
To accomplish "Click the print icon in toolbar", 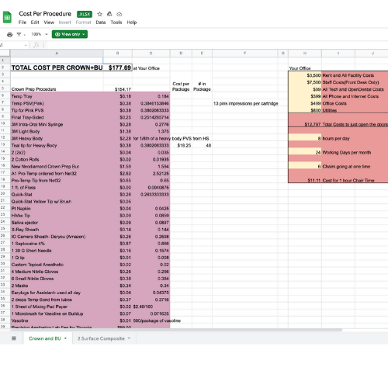I will (x=10, y=34).
